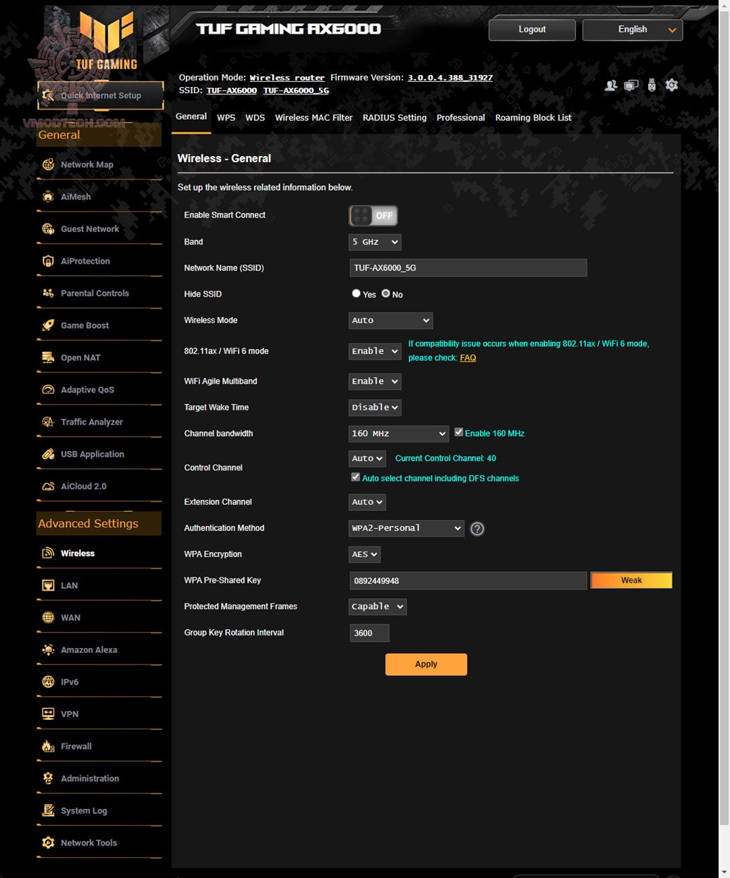Click the Weak password strength indicator
Image resolution: width=730 pixels, height=878 pixels.
click(x=631, y=580)
